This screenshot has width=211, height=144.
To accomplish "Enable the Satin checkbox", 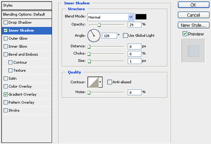I will pos(5,78).
